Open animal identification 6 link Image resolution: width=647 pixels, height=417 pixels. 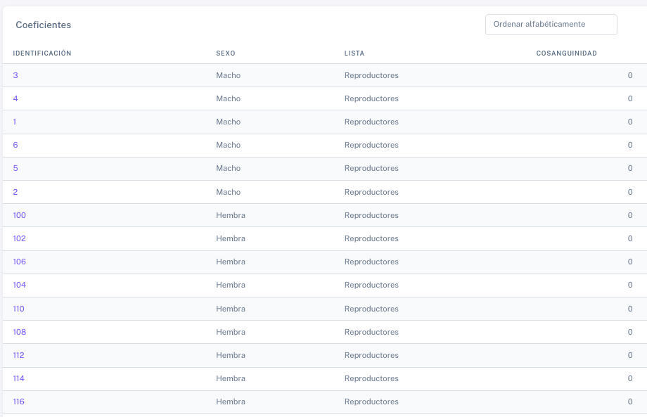click(15, 145)
